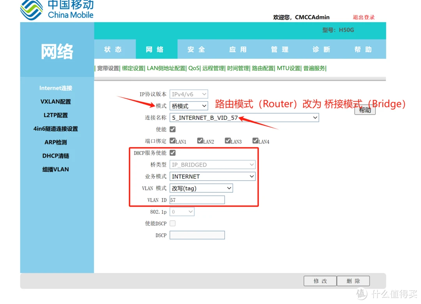Uncheck the LAN3 port binding checkbox
421x304 pixels.
click(228, 141)
